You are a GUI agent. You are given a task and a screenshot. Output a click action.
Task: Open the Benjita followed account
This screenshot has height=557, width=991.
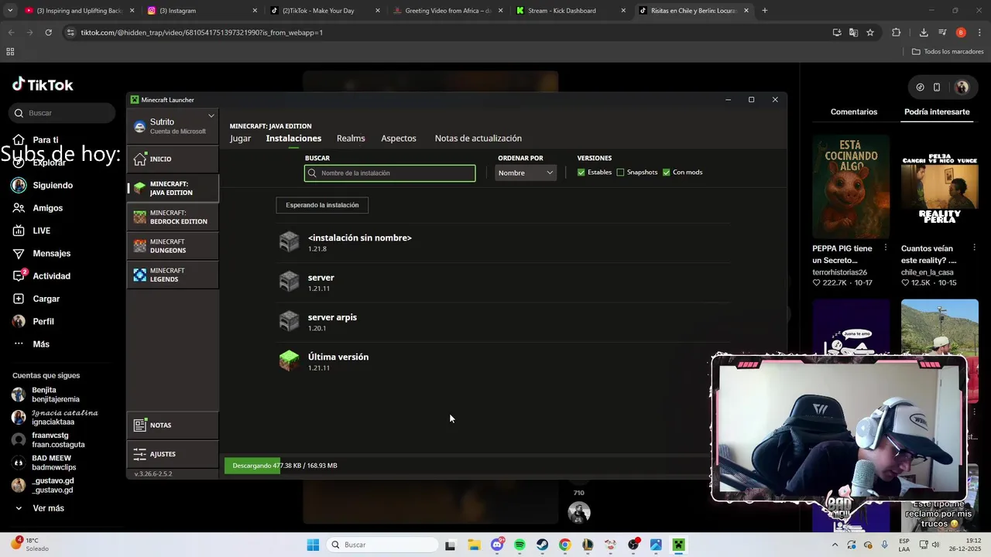point(46,395)
